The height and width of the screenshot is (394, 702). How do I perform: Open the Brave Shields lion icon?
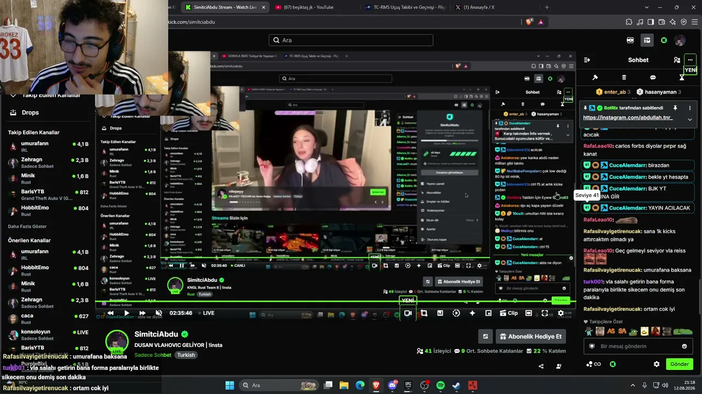tap(529, 22)
